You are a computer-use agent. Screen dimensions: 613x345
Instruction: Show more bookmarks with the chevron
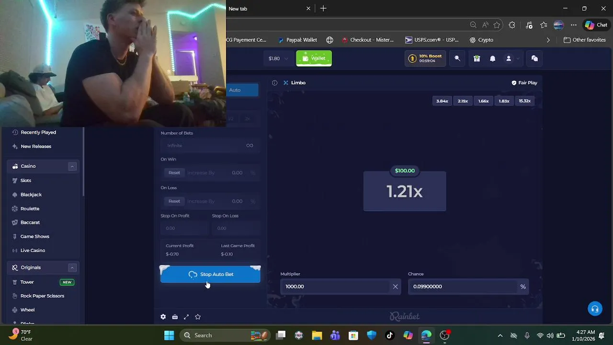pos(548,40)
